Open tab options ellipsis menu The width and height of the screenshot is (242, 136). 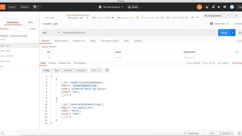tap(197, 18)
